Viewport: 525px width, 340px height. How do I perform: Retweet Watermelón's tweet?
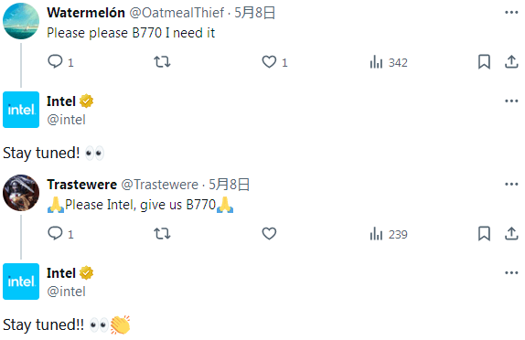[x=162, y=62]
